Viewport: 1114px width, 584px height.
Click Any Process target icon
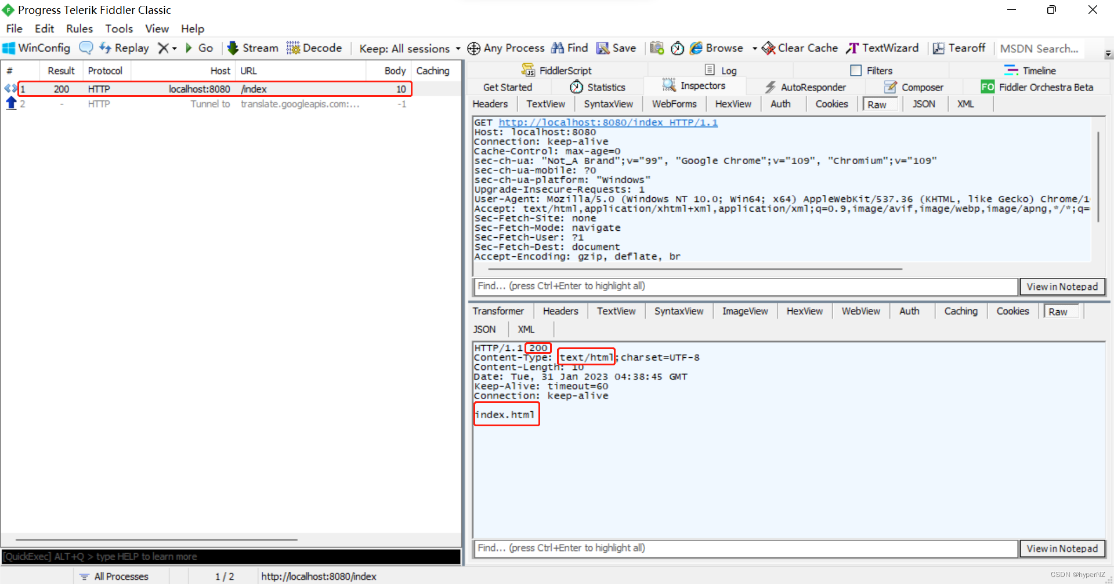473,48
